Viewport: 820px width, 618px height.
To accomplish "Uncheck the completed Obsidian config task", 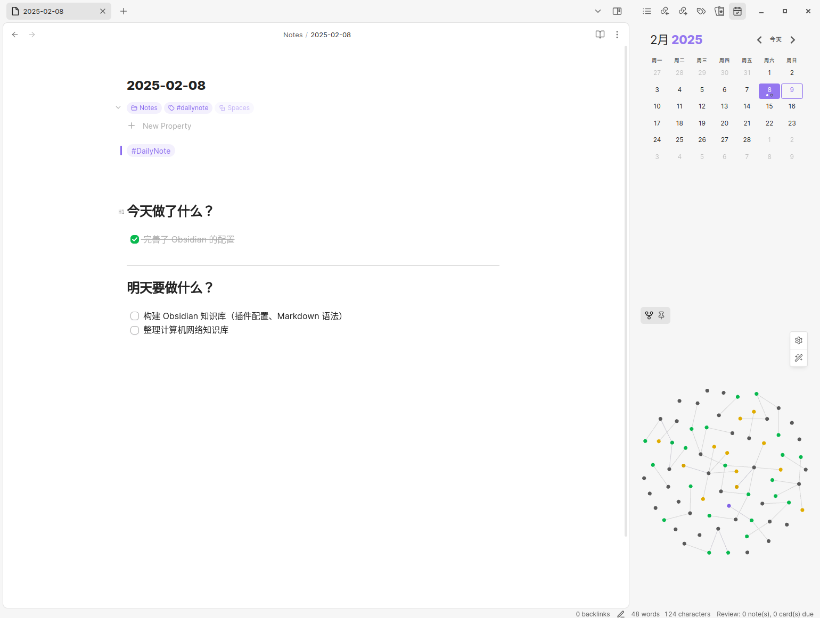I will coord(135,239).
